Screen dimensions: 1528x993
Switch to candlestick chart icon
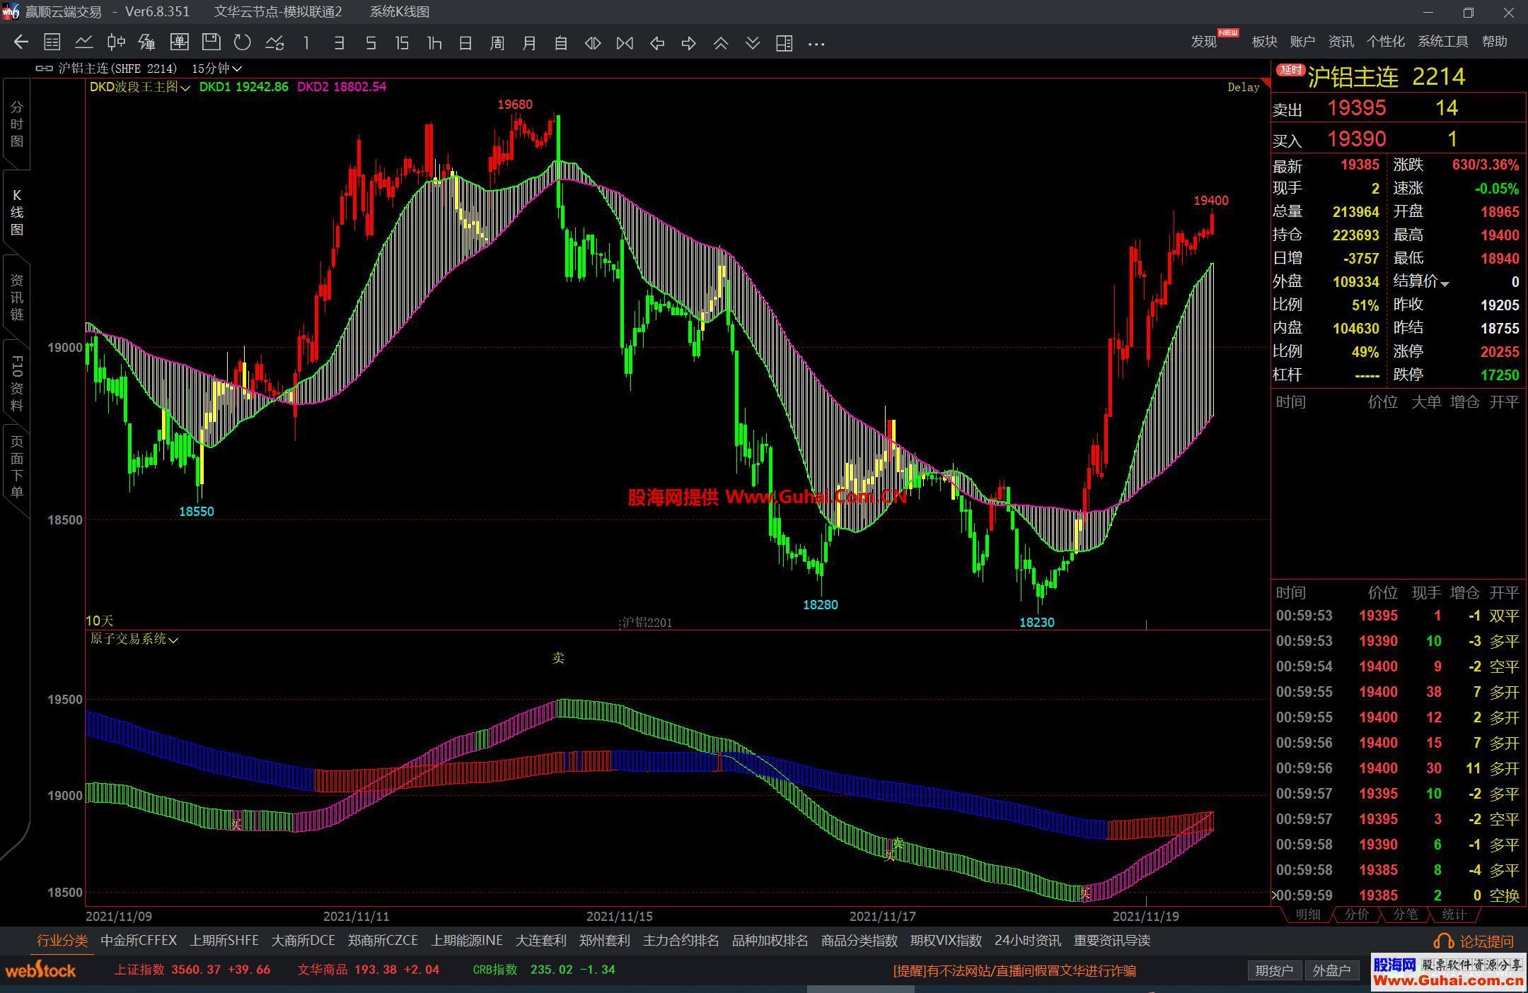click(116, 43)
